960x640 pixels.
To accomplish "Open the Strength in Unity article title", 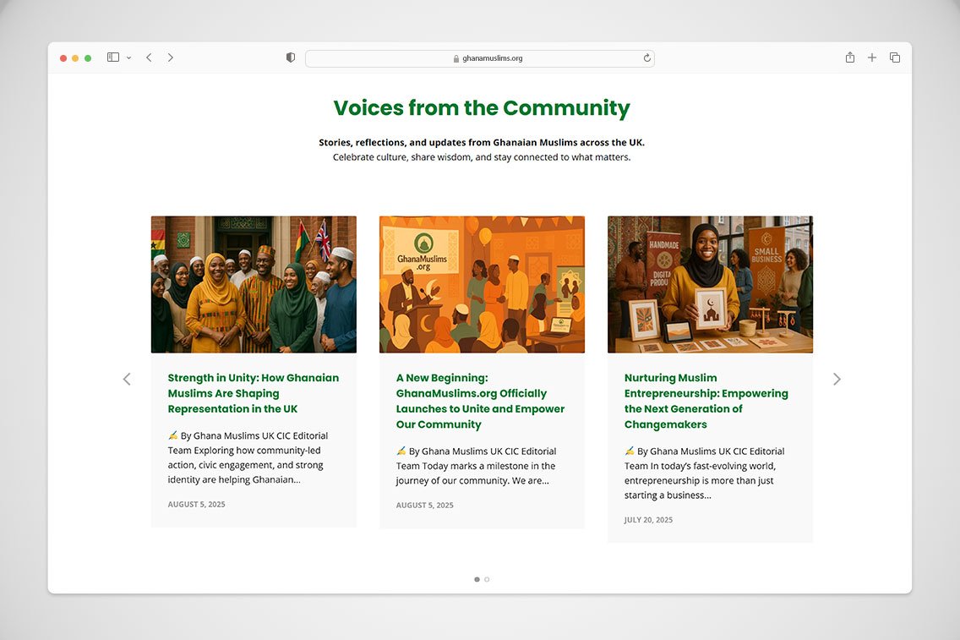I will click(x=253, y=393).
